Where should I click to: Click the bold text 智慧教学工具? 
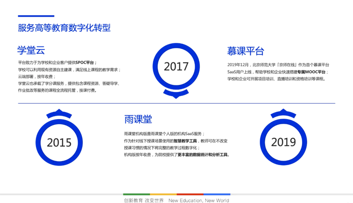coord(185,141)
